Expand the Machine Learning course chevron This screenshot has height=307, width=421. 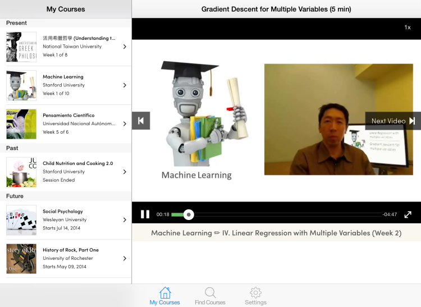click(x=125, y=85)
